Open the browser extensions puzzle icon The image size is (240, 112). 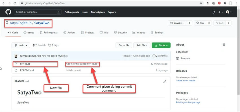(225, 3)
